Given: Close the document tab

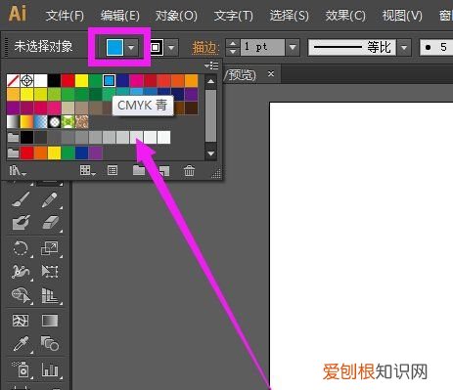Looking at the screenshot, I should tap(271, 74).
